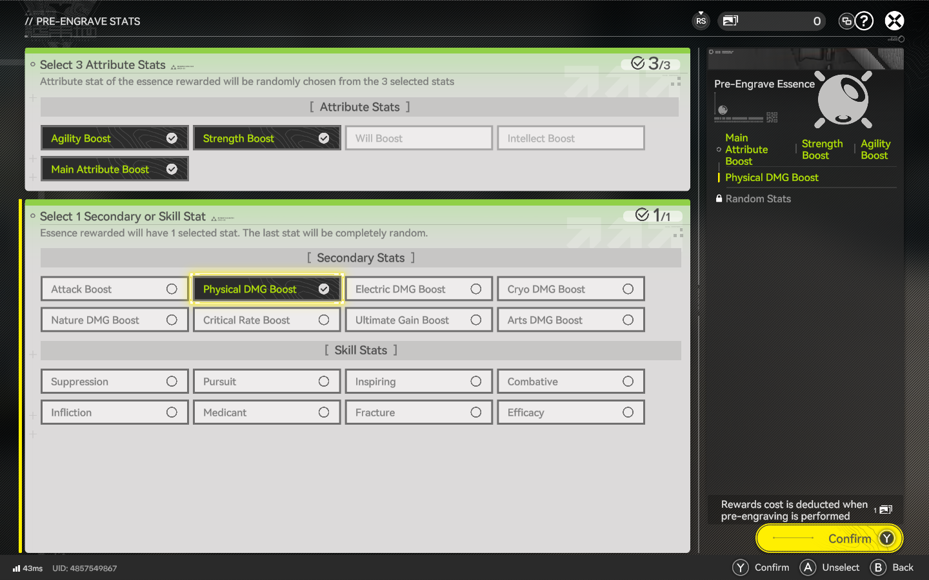
Task: Click the "Essence rewarded will have 1 selected stat" description
Action: click(x=234, y=233)
